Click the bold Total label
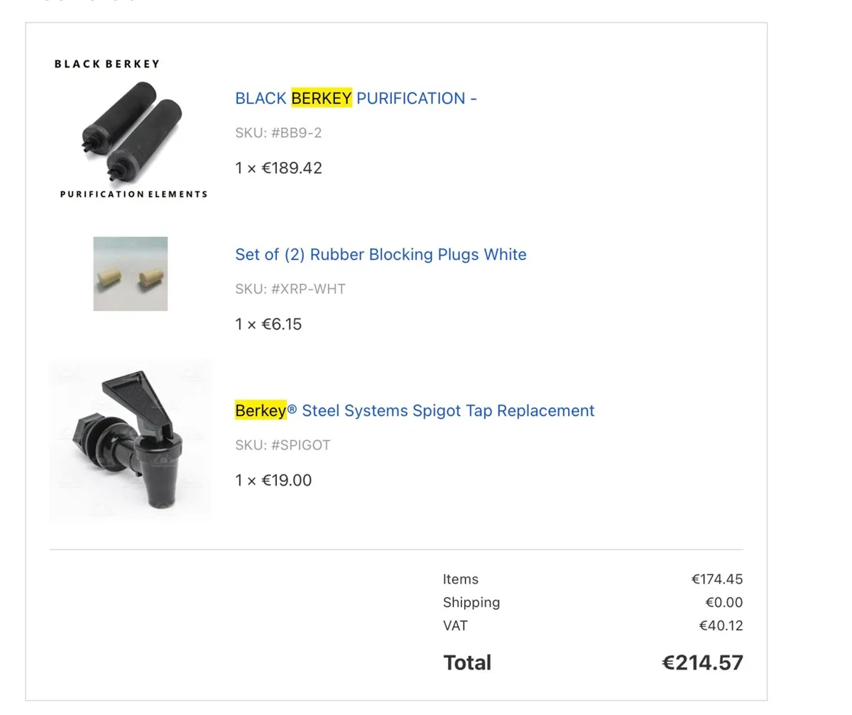 [467, 663]
